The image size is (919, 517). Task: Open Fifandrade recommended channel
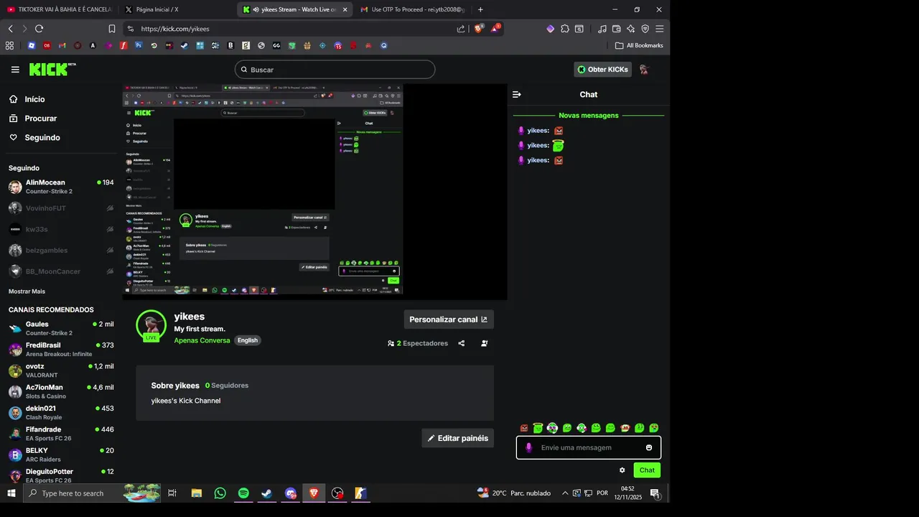(x=60, y=434)
